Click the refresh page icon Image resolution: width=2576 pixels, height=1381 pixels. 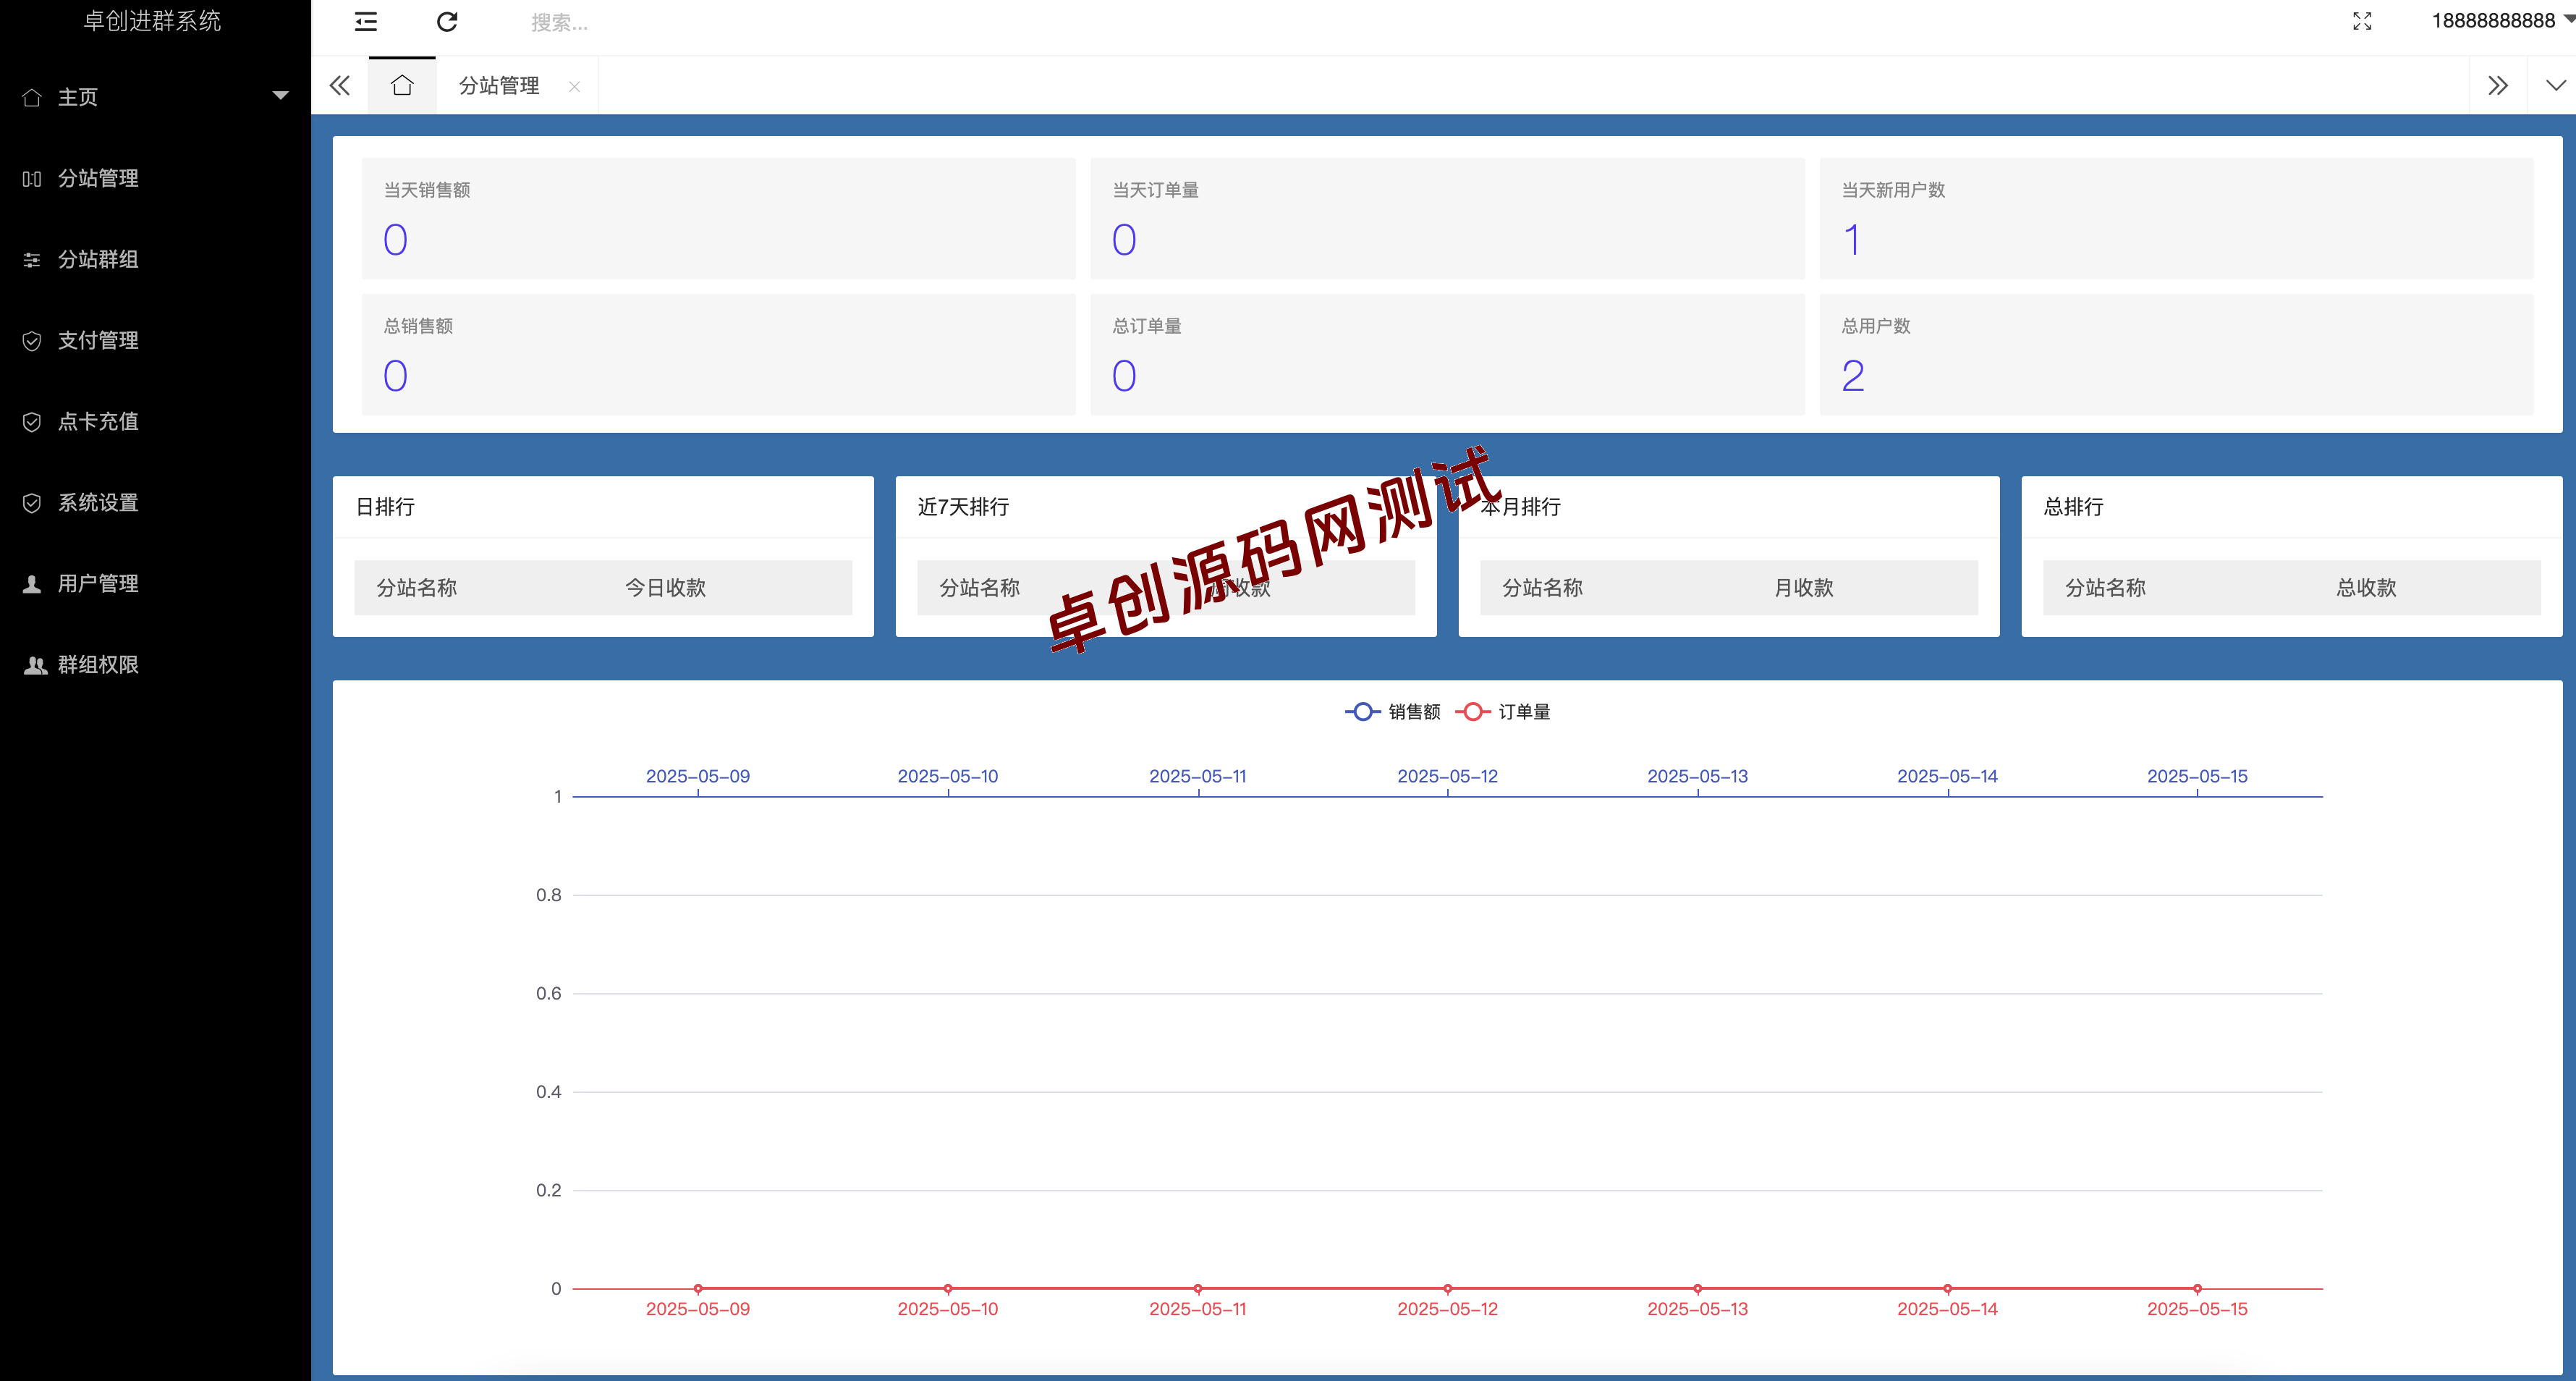coord(447,22)
